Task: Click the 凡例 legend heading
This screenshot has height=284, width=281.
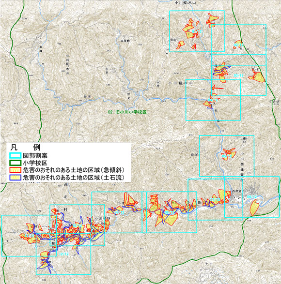Action: tap(25, 148)
